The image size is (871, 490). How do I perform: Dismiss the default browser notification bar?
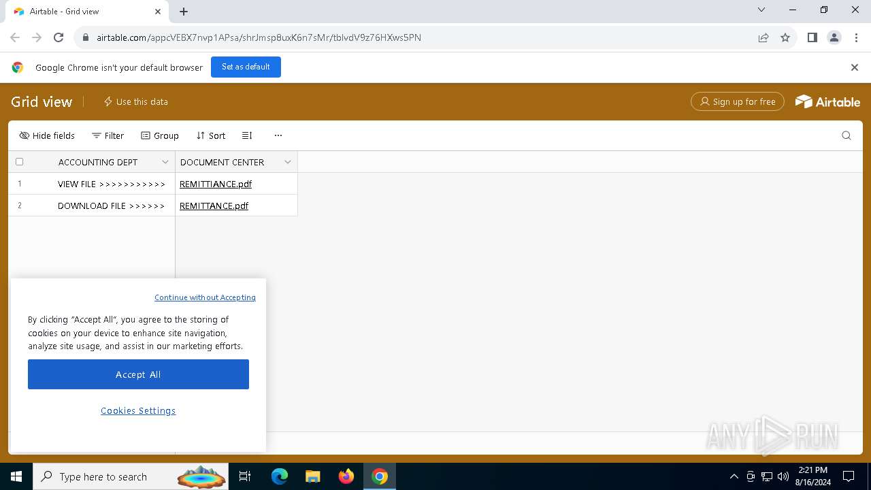tap(855, 67)
